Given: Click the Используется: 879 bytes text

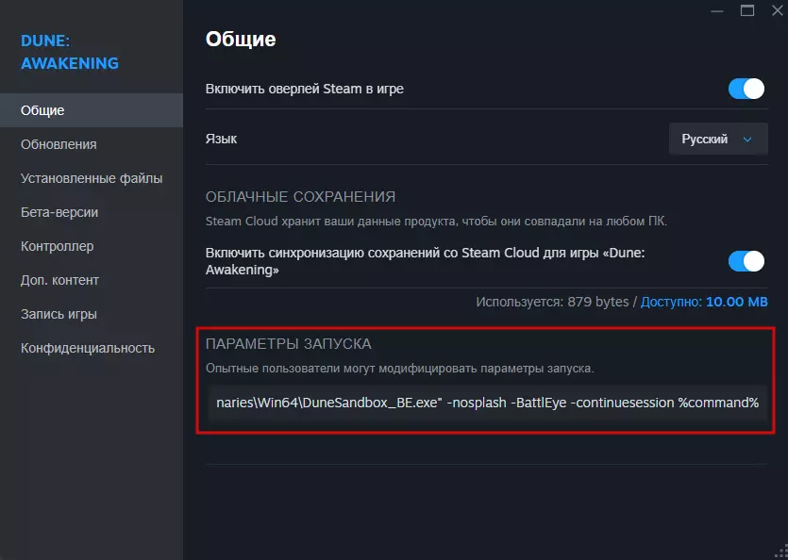Looking at the screenshot, I should point(552,302).
